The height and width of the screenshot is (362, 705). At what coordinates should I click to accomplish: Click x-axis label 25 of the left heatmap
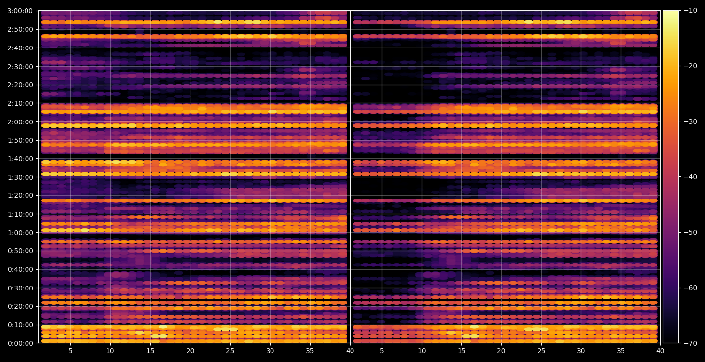(x=230, y=351)
